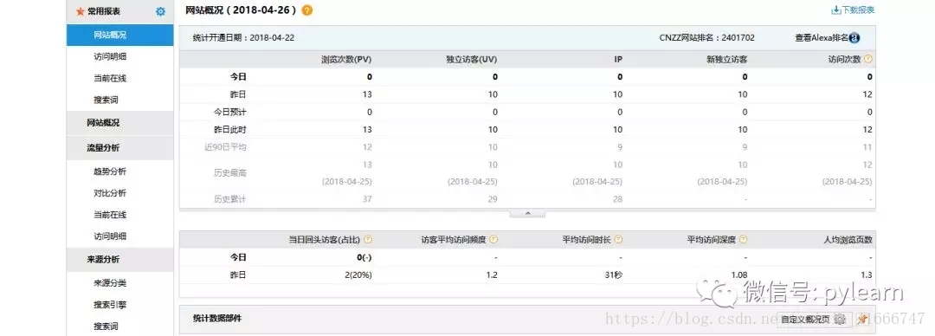
Task: Click 独立访客(UV) column header
Action: tap(472, 59)
